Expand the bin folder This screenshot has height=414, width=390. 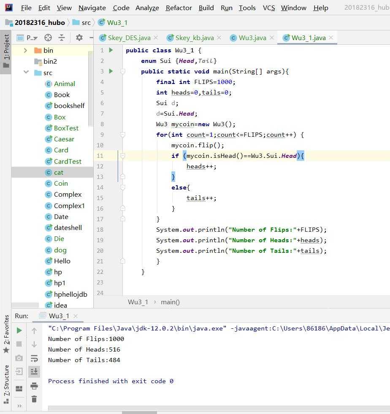pos(25,50)
